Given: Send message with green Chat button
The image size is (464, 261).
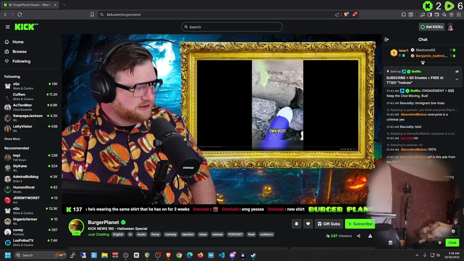Looking at the screenshot, I should point(452,243).
